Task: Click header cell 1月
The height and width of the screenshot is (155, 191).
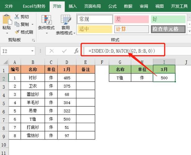Action: pos(67,69)
